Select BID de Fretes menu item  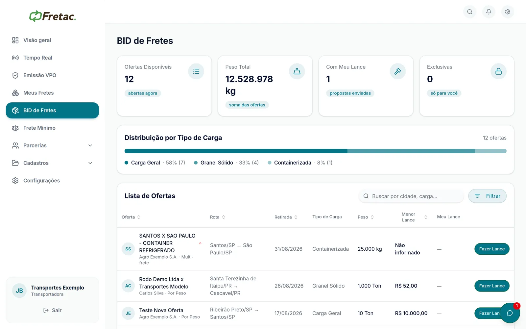(x=52, y=110)
